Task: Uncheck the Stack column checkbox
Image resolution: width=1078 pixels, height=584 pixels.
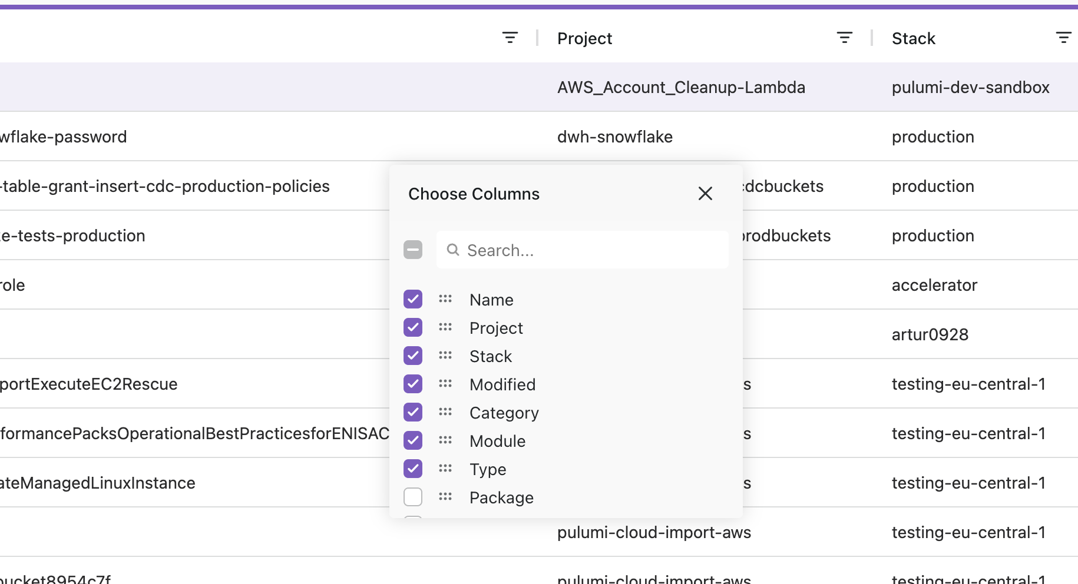Action: (413, 356)
